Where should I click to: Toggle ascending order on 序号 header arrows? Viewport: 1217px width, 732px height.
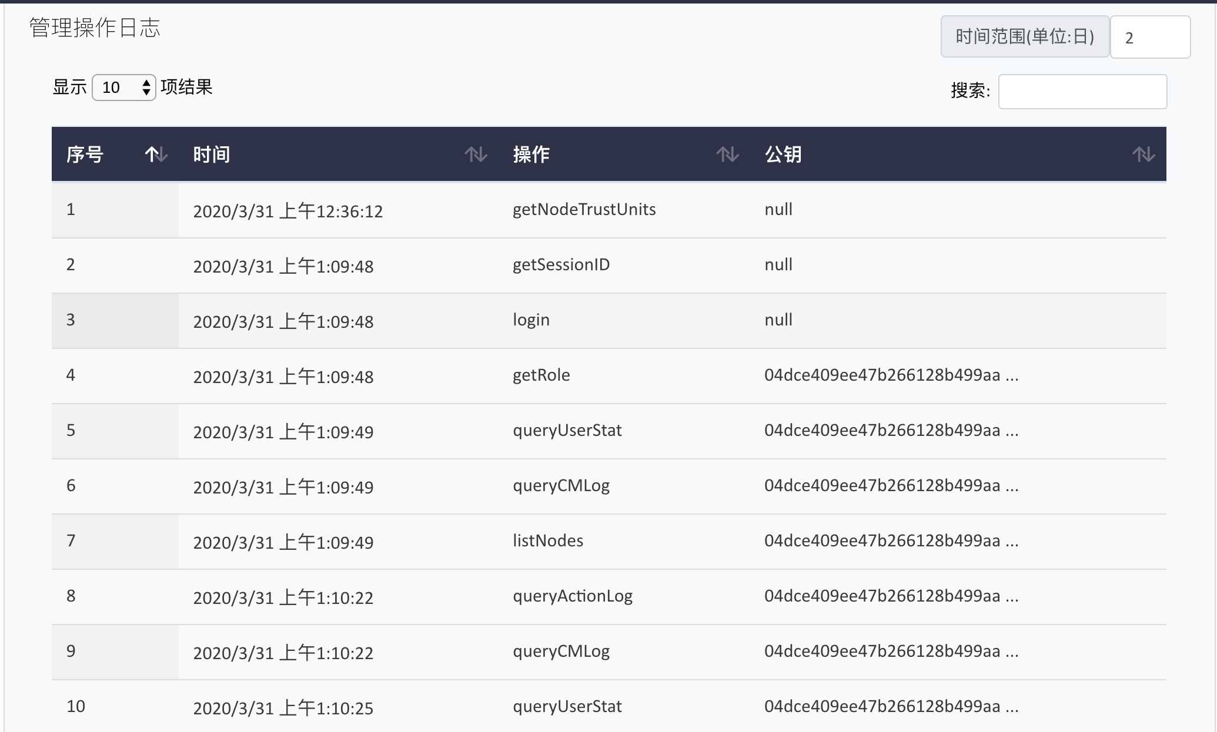pyautogui.click(x=155, y=155)
